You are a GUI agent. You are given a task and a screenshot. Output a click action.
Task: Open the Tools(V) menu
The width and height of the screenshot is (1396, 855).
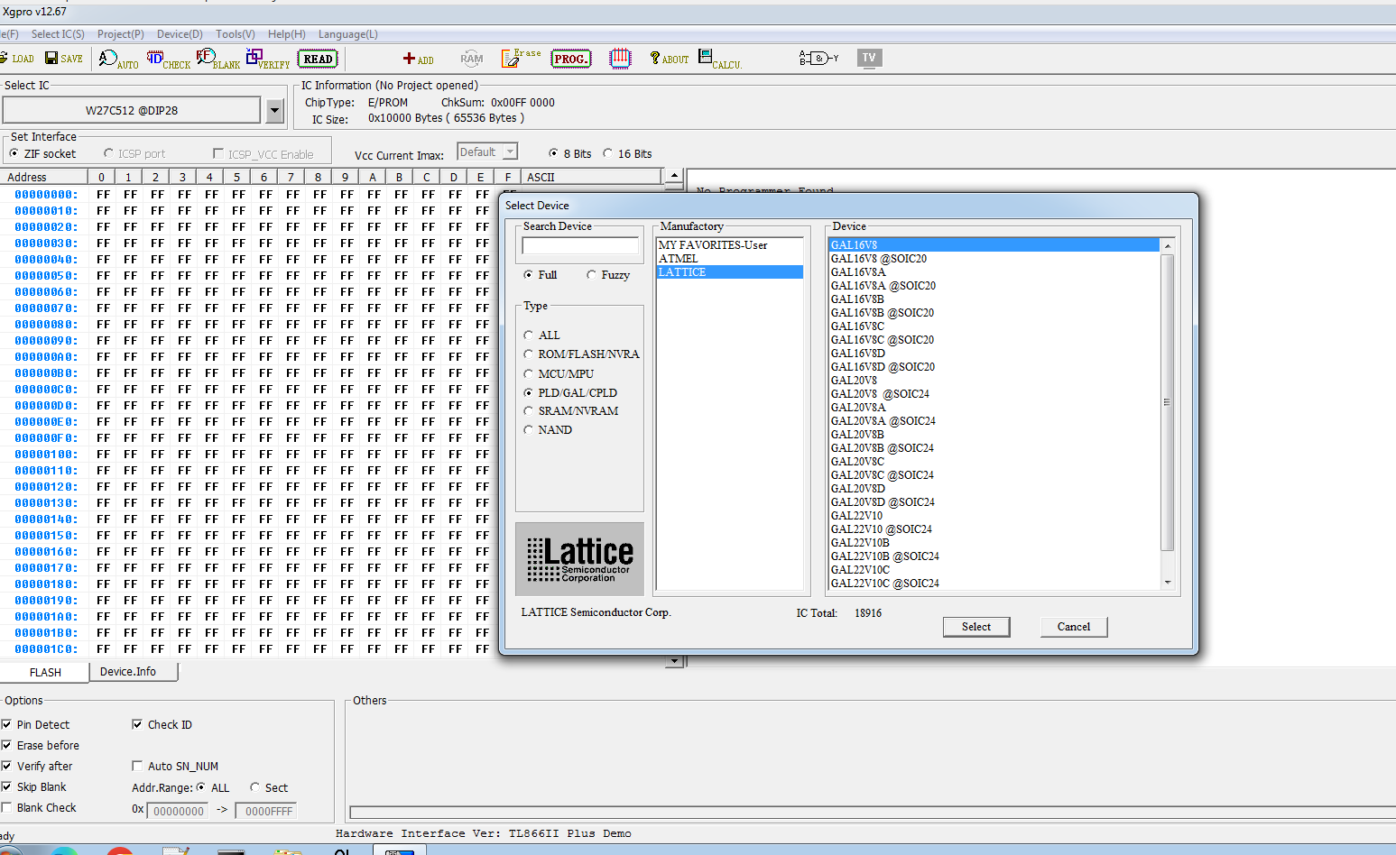point(236,34)
